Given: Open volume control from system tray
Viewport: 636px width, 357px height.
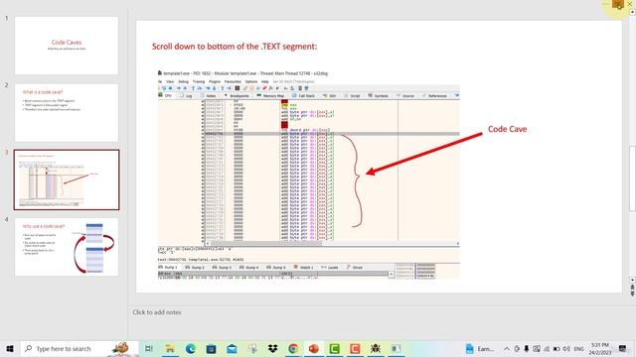Looking at the screenshot, I should [x=566, y=348].
